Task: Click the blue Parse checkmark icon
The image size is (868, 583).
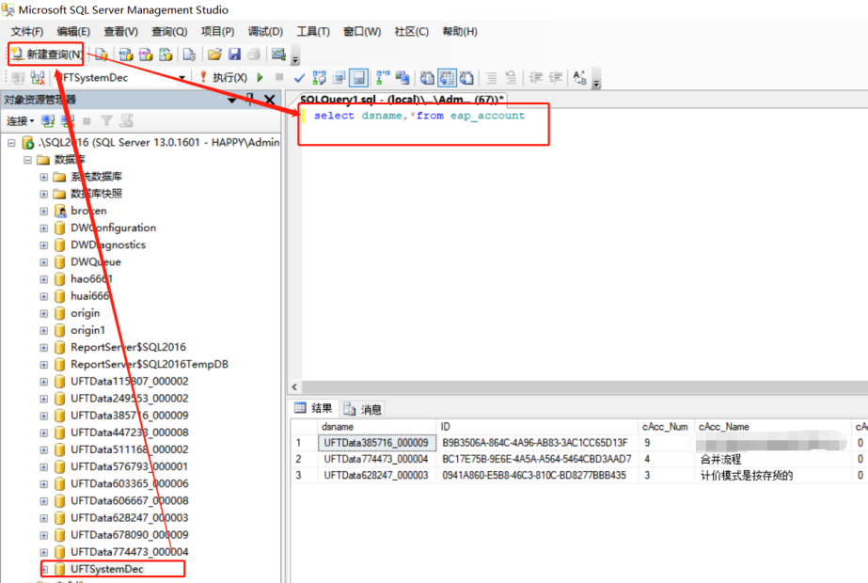Action: coord(299,78)
